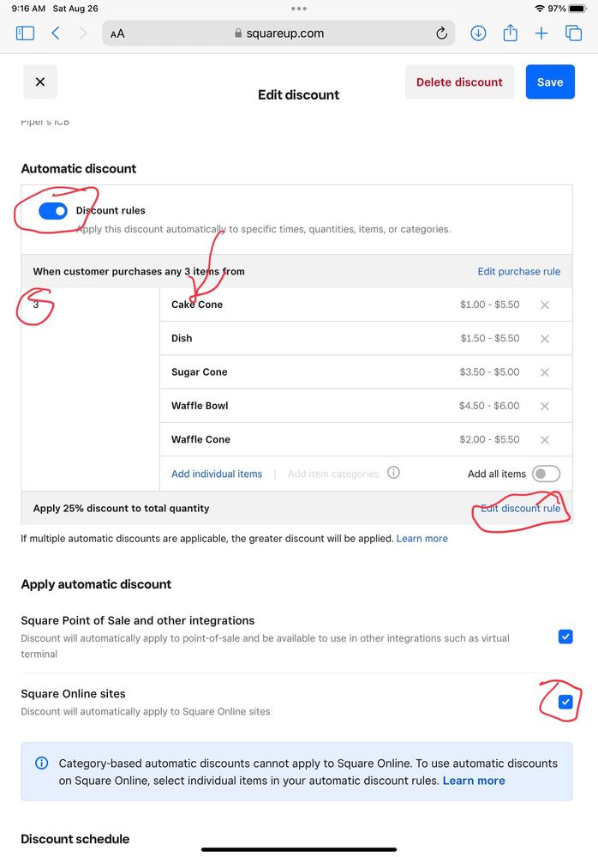Image resolution: width=598 pixels, height=857 pixels.
Task: Open Safari downloads list
Action: 478,33
